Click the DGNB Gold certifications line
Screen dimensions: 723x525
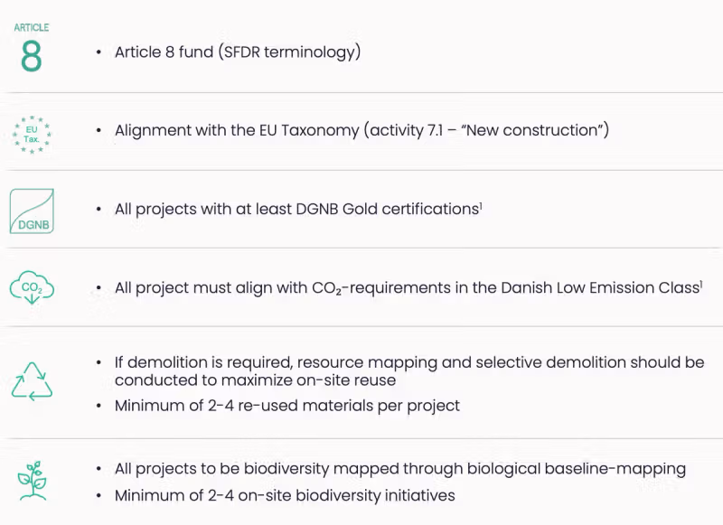[296, 210]
